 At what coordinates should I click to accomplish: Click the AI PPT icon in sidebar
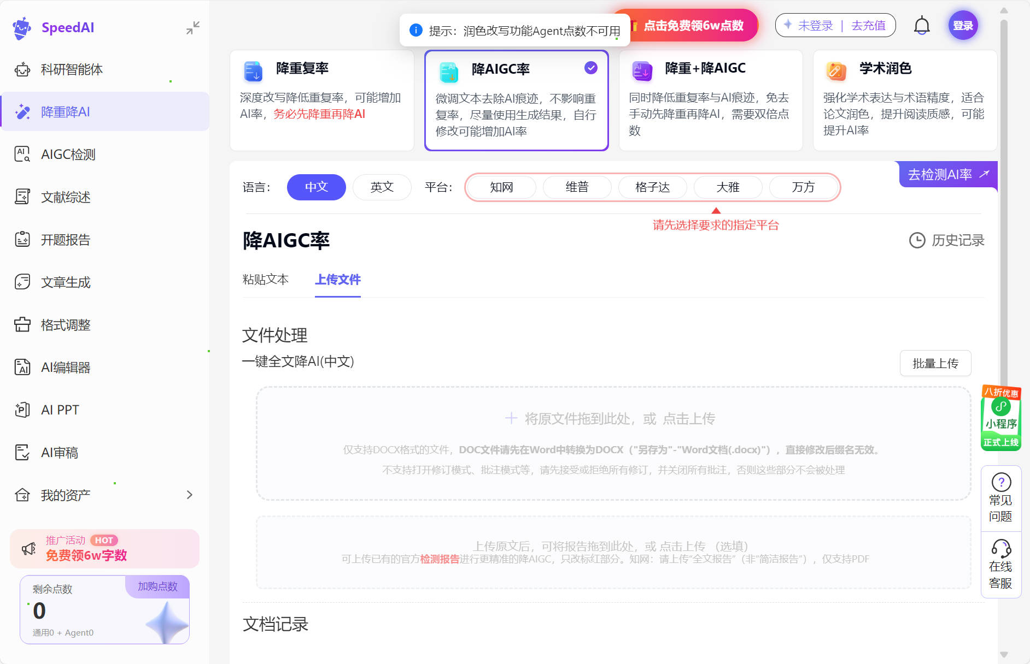22,410
